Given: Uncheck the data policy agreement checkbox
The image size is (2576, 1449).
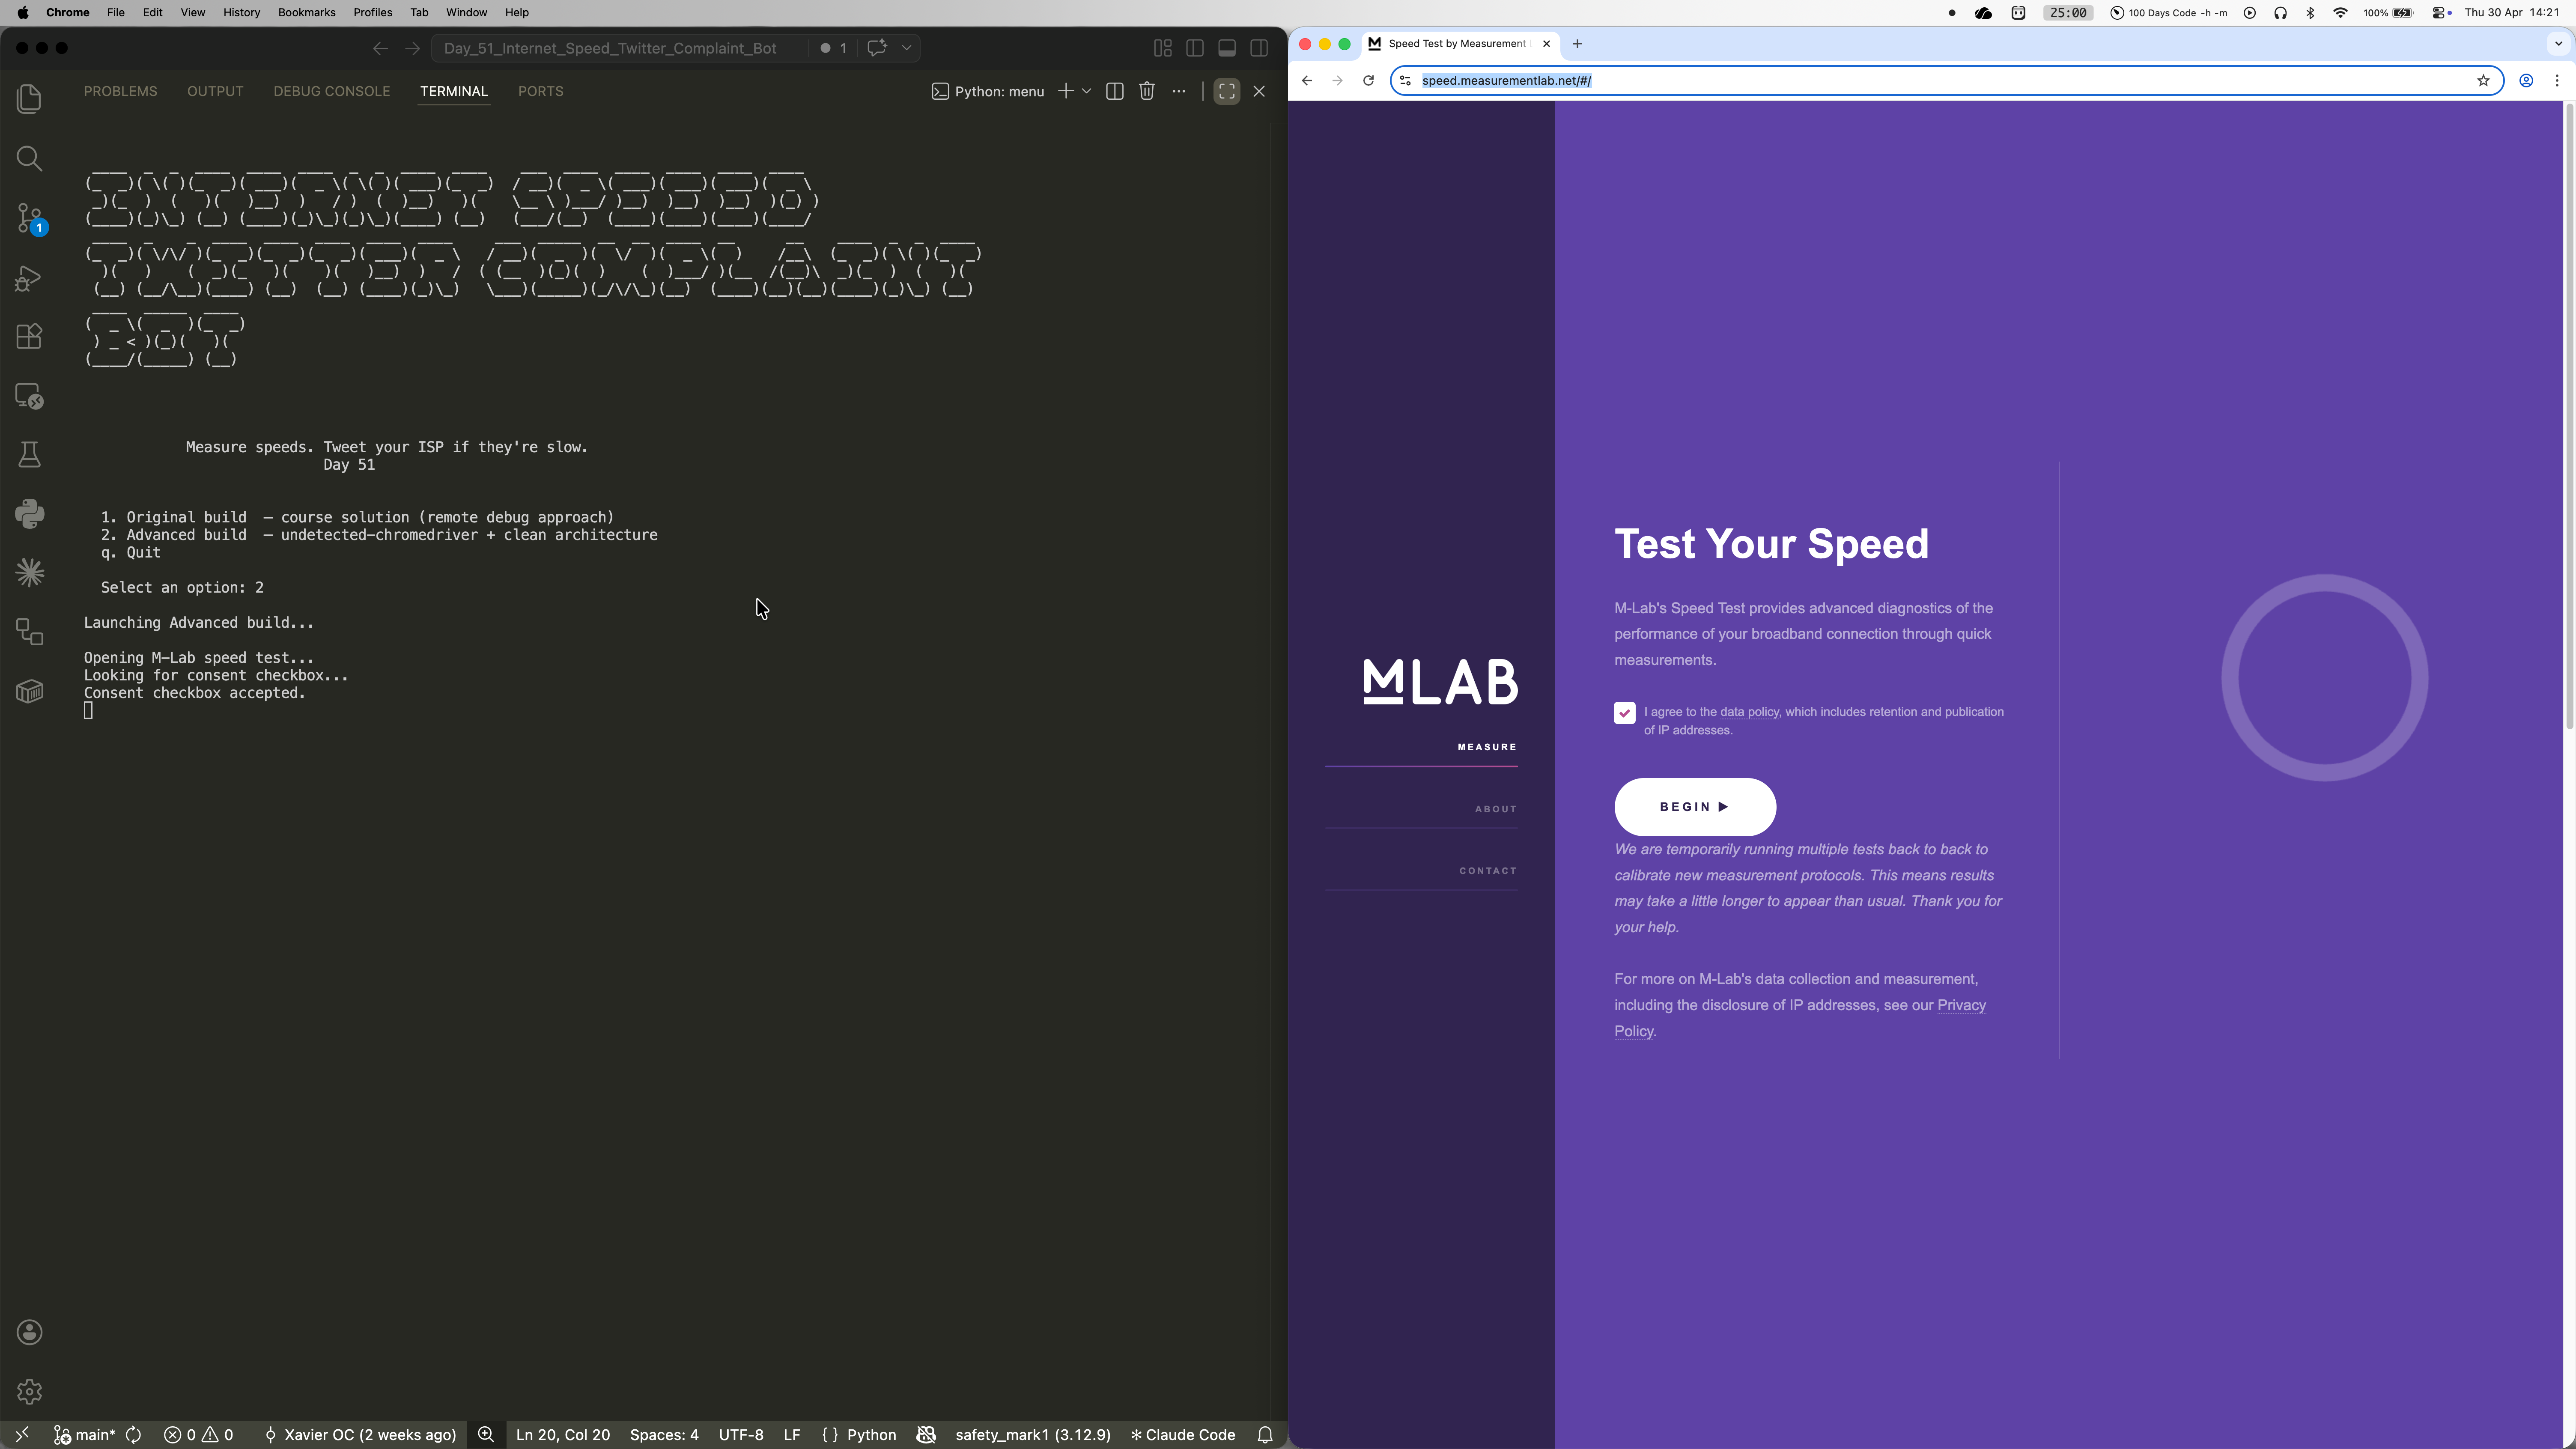Looking at the screenshot, I should pos(1624,713).
